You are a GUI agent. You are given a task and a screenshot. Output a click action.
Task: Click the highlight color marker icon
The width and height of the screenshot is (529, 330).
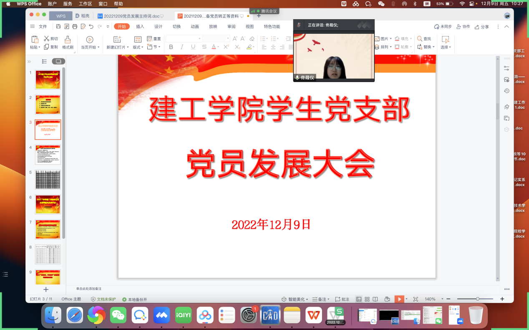click(x=249, y=47)
